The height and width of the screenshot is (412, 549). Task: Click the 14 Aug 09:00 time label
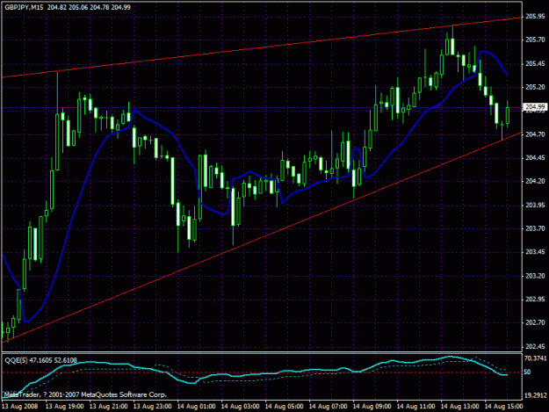(x=372, y=407)
